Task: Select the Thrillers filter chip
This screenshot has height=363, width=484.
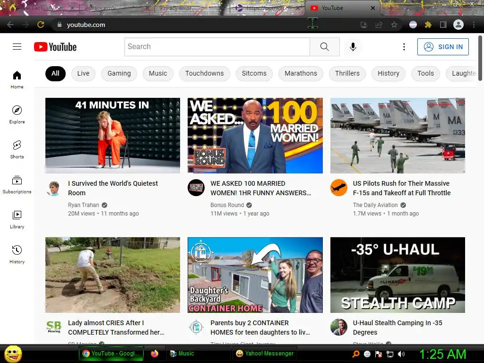Action: tap(347, 73)
